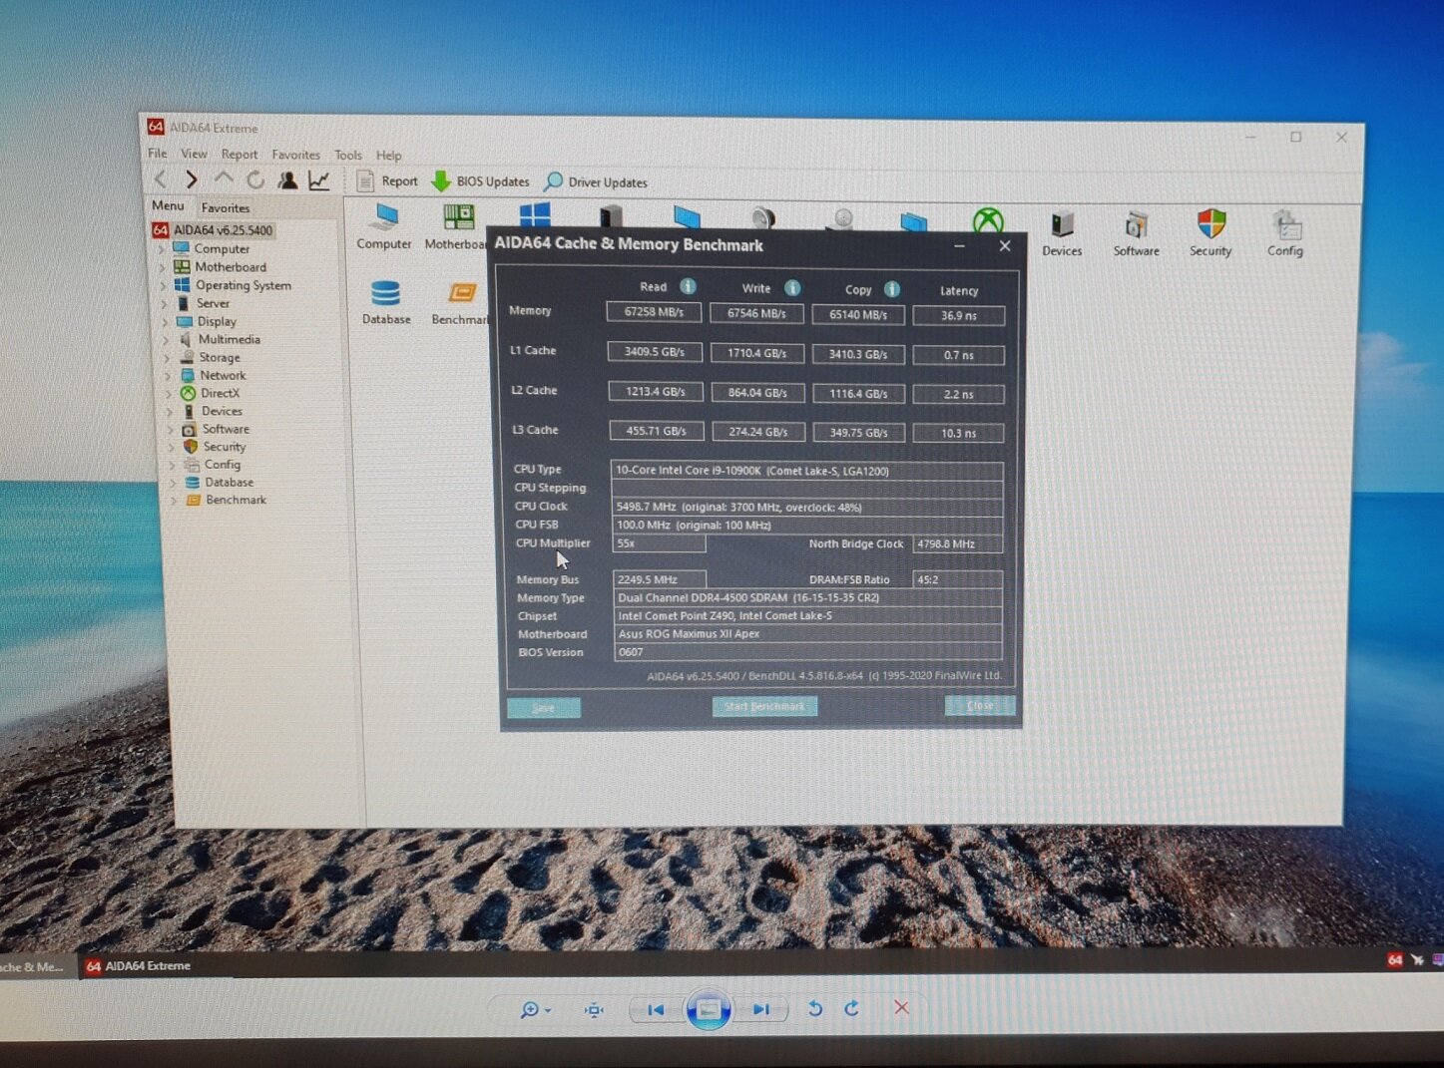Open the Favorites menu in menu bar
The image size is (1444, 1068).
pyautogui.click(x=295, y=155)
